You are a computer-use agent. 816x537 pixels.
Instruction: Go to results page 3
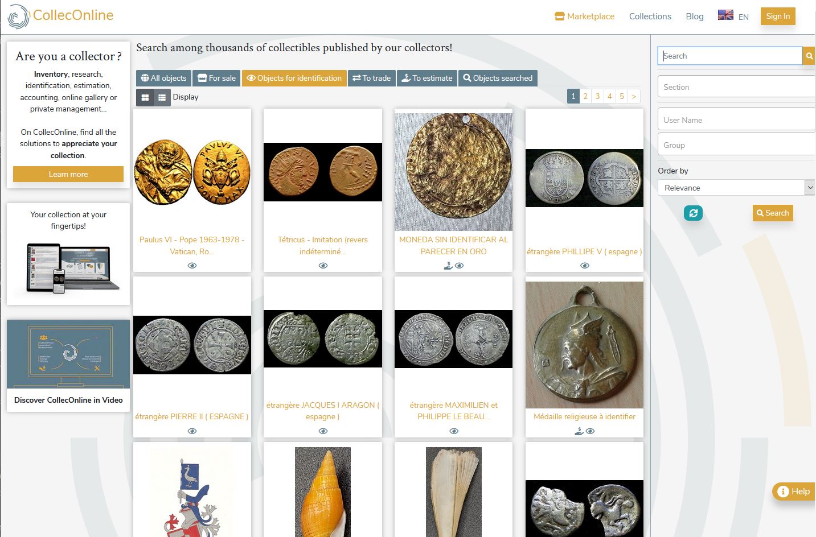[597, 96]
